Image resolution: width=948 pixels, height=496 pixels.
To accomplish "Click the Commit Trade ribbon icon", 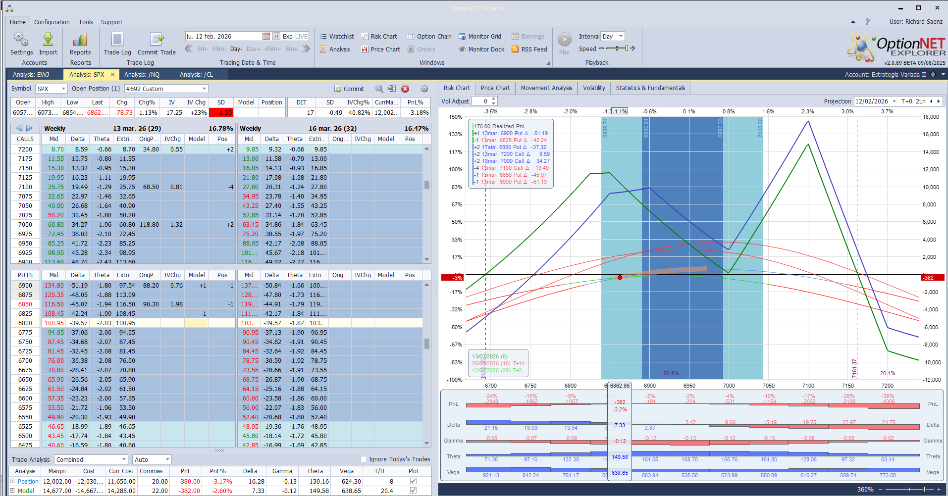I will coord(157,40).
